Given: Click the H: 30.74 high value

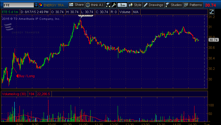Looking at the screenshot, I should (x=73, y=12).
